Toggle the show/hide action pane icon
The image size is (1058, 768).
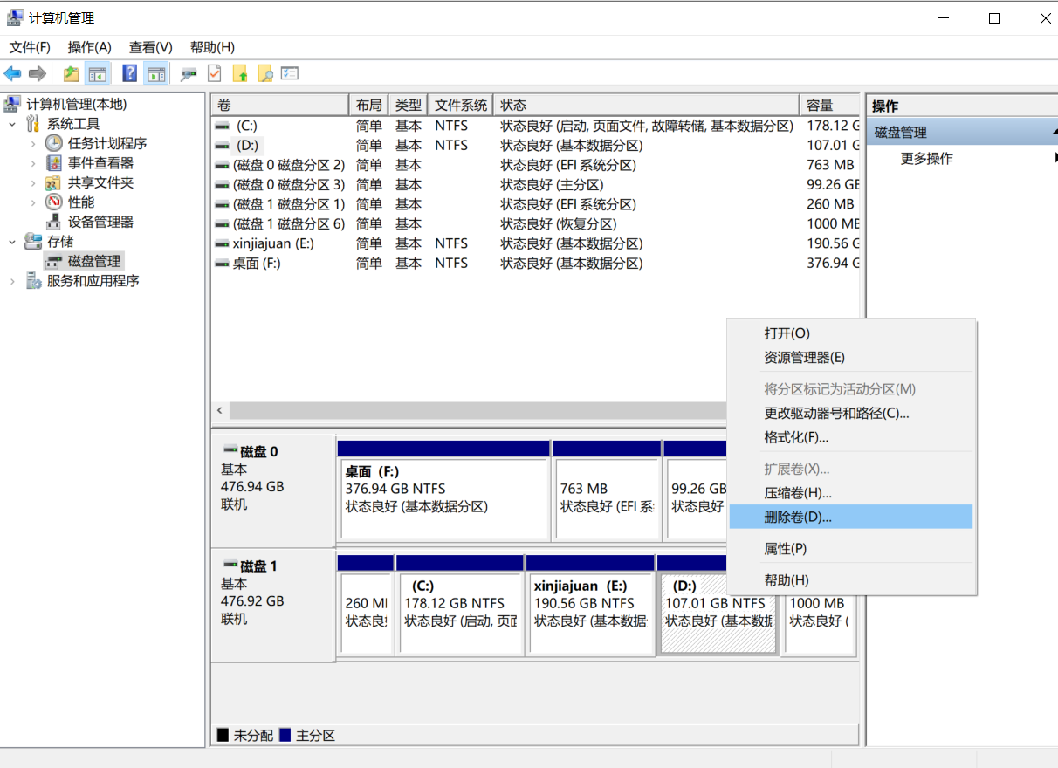point(156,74)
